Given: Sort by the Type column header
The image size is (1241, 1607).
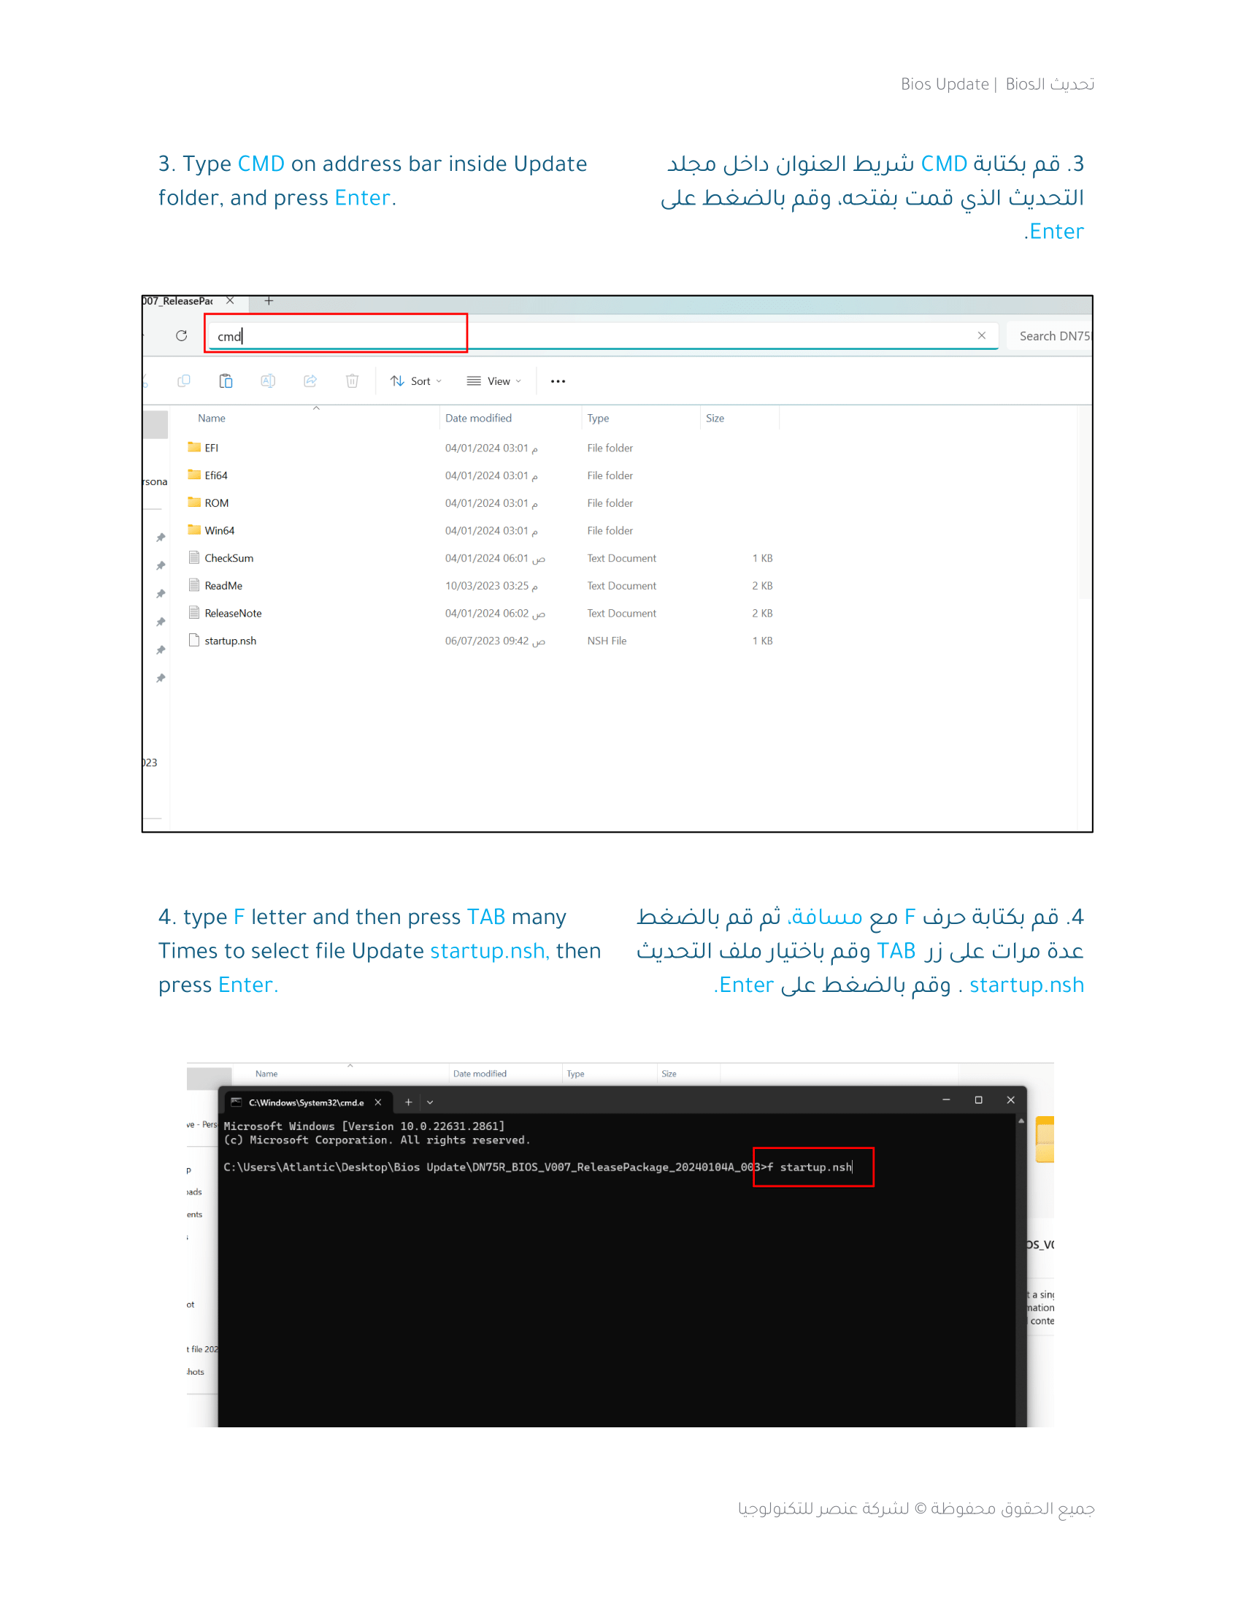Looking at the screenshot, I should [x=599, y=418].
